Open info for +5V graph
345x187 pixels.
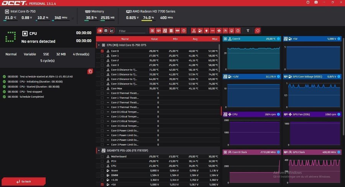(339, 39)
